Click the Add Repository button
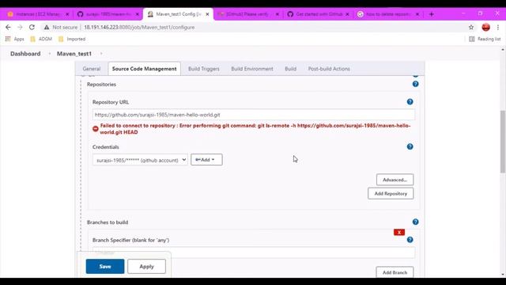The image size is (506, 285). (x=391, y=193)
